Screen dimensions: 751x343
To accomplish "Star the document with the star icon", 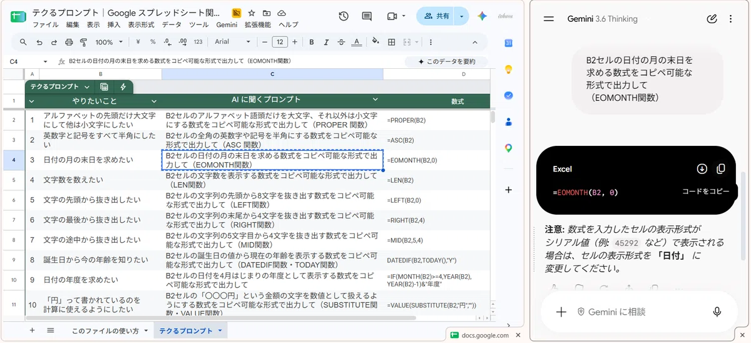I will tap(252, 13).
